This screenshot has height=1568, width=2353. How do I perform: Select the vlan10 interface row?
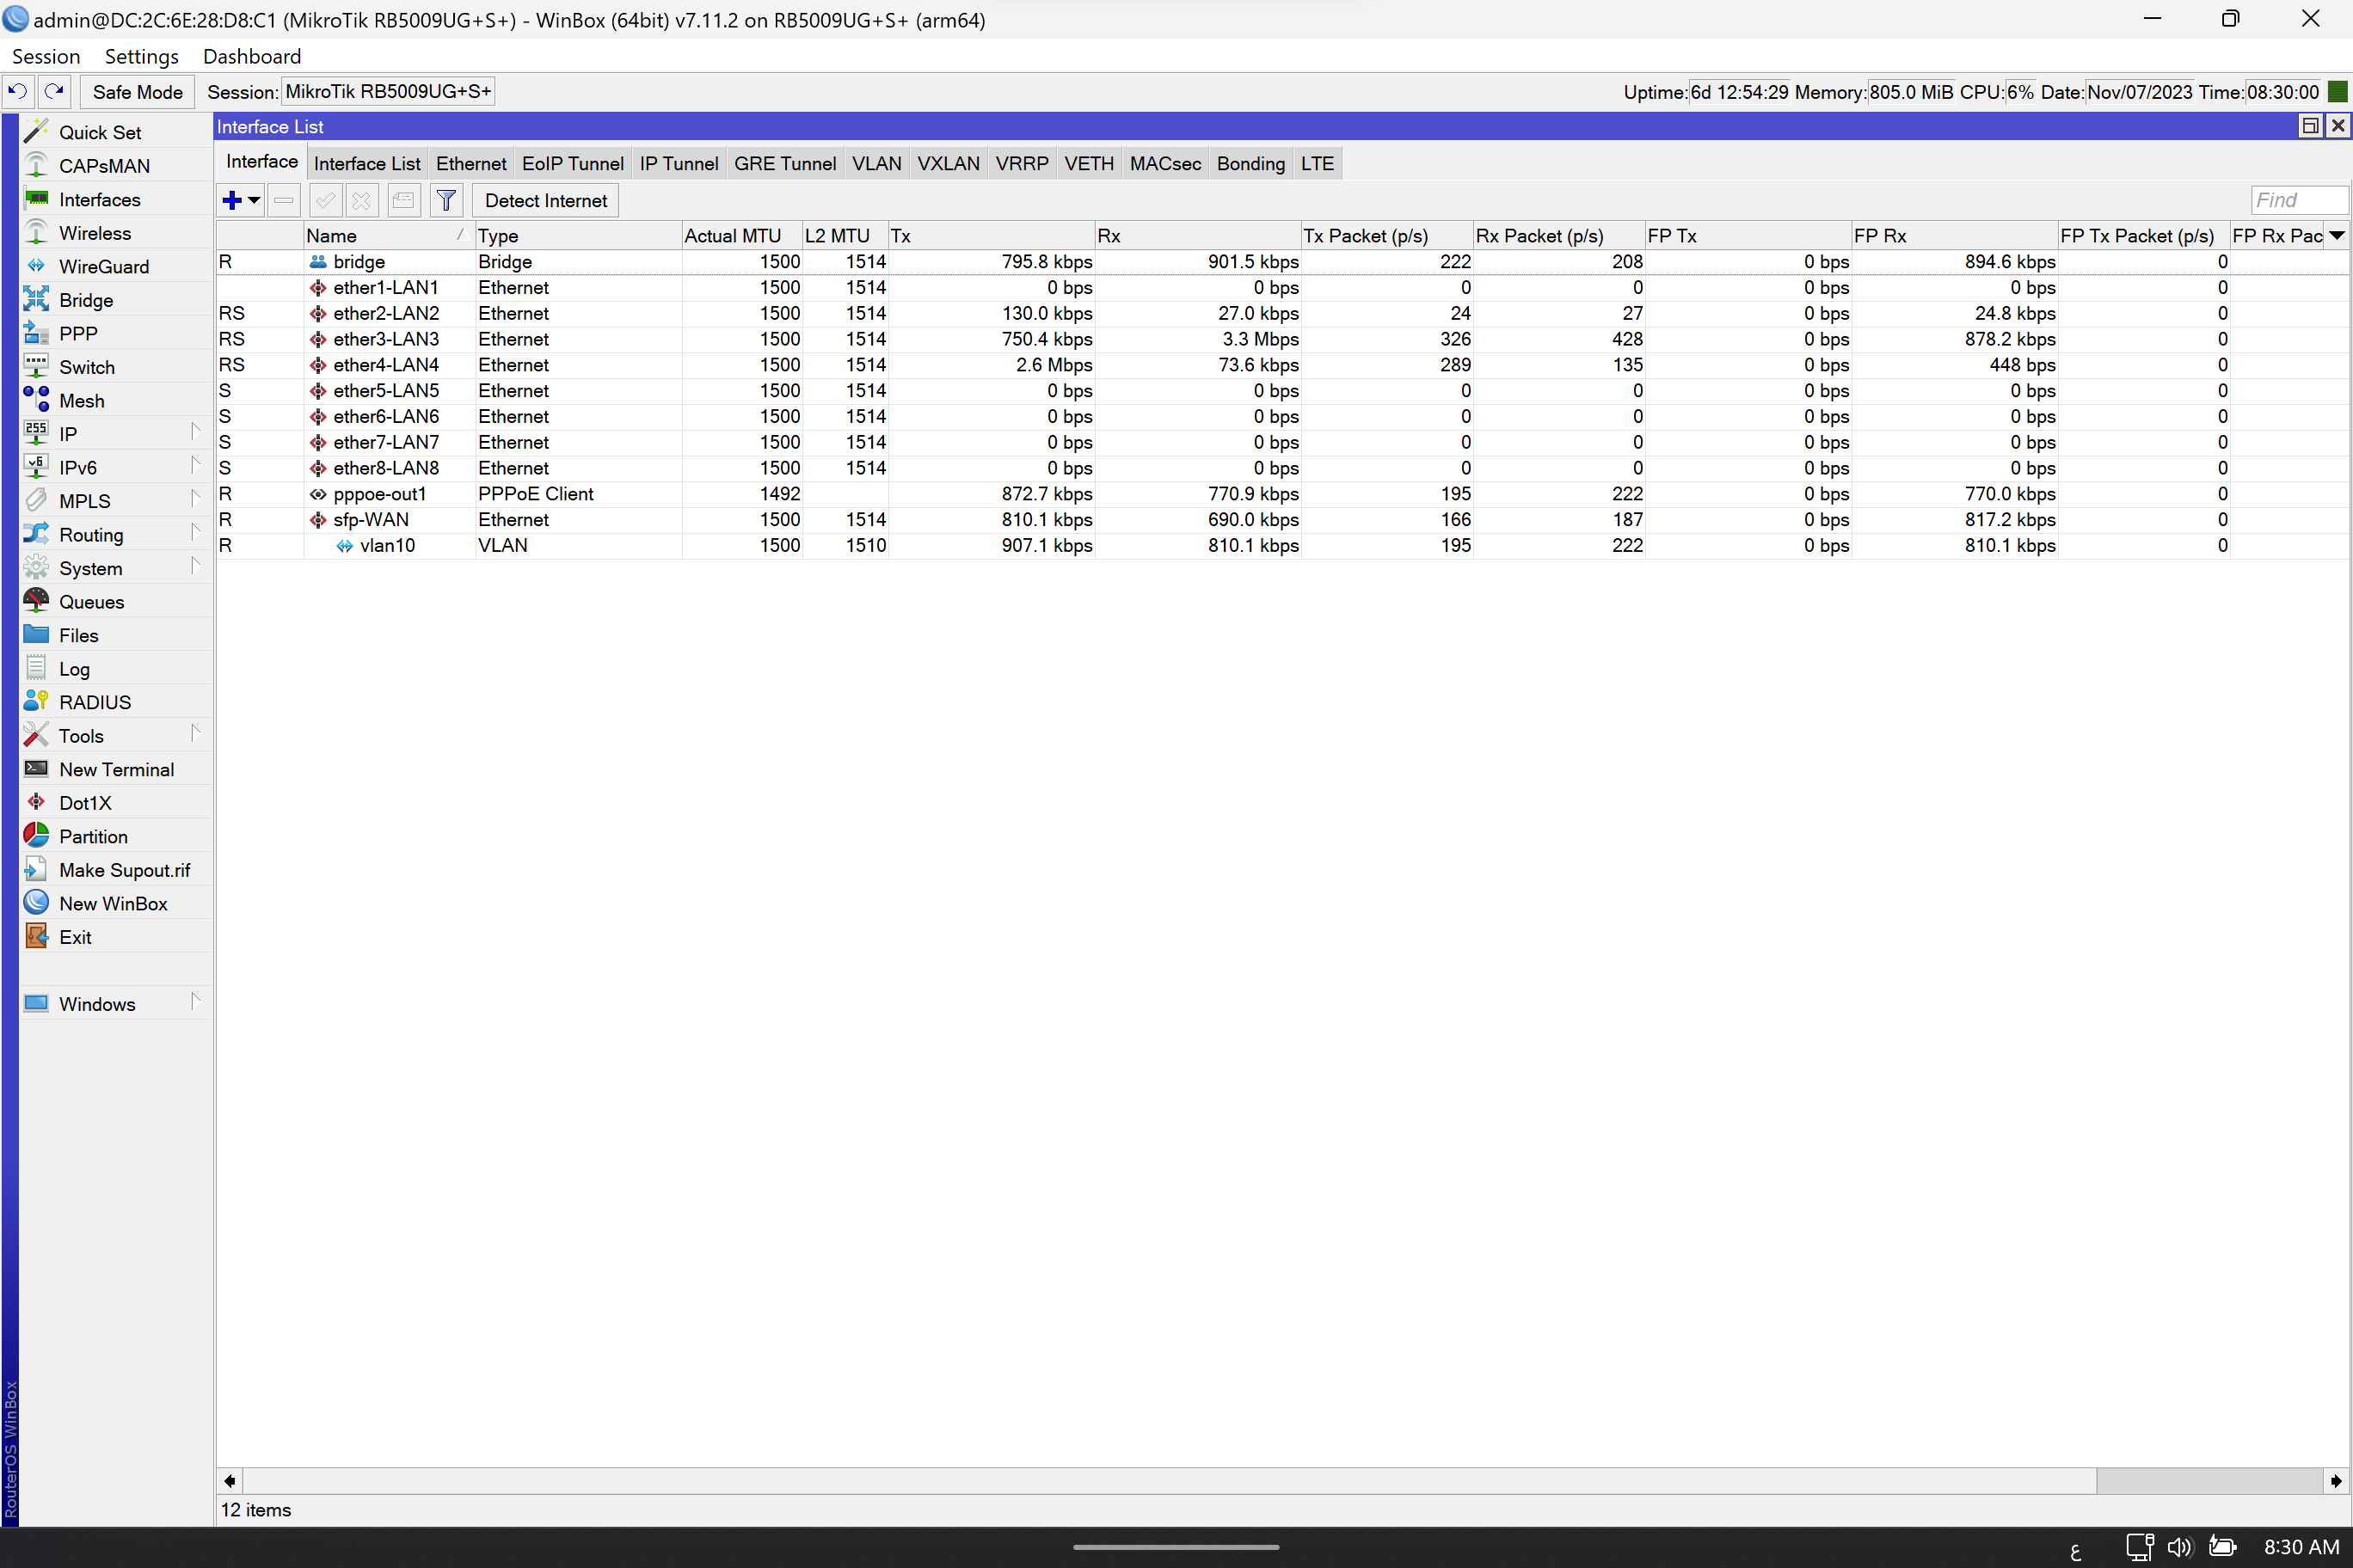coord(1281,545)
